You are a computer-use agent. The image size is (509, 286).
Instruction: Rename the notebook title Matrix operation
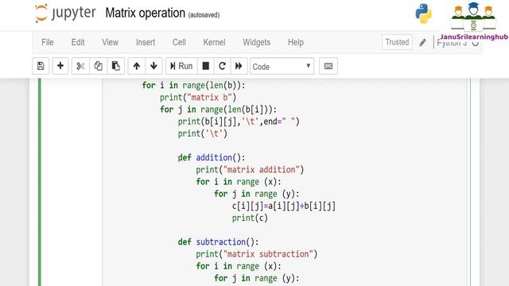145,14
